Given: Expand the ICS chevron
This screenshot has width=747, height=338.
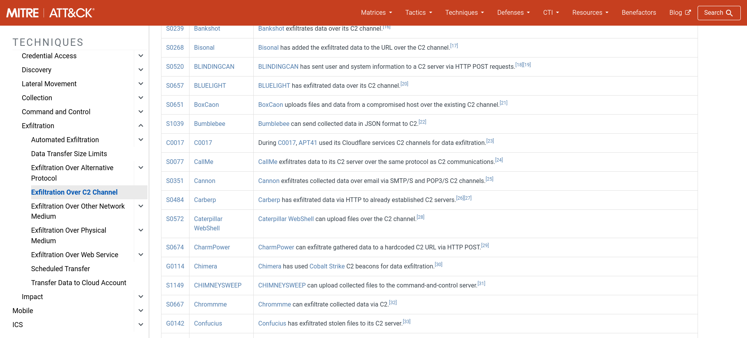Looking at the screenshot, I should pos(141,325).
